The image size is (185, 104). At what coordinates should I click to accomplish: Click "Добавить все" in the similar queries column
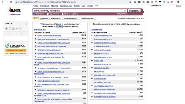tap(96, 29)
